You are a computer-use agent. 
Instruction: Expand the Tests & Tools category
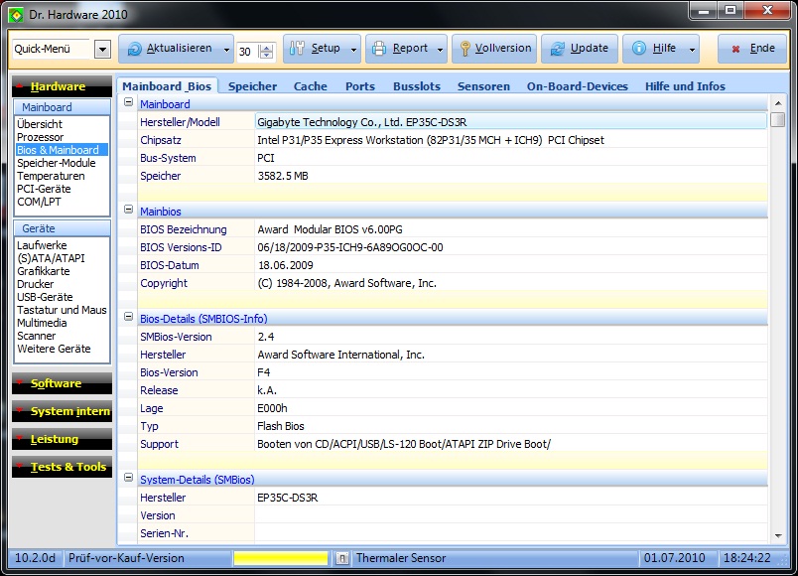point(62,467)
